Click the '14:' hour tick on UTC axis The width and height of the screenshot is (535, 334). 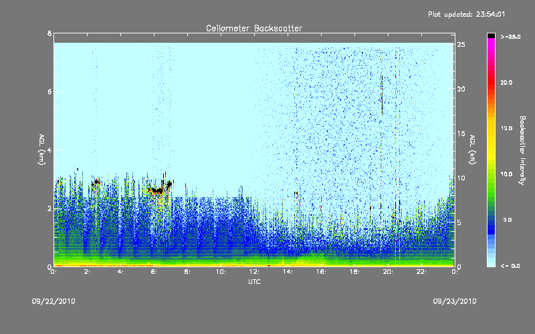tap(288, 272)
